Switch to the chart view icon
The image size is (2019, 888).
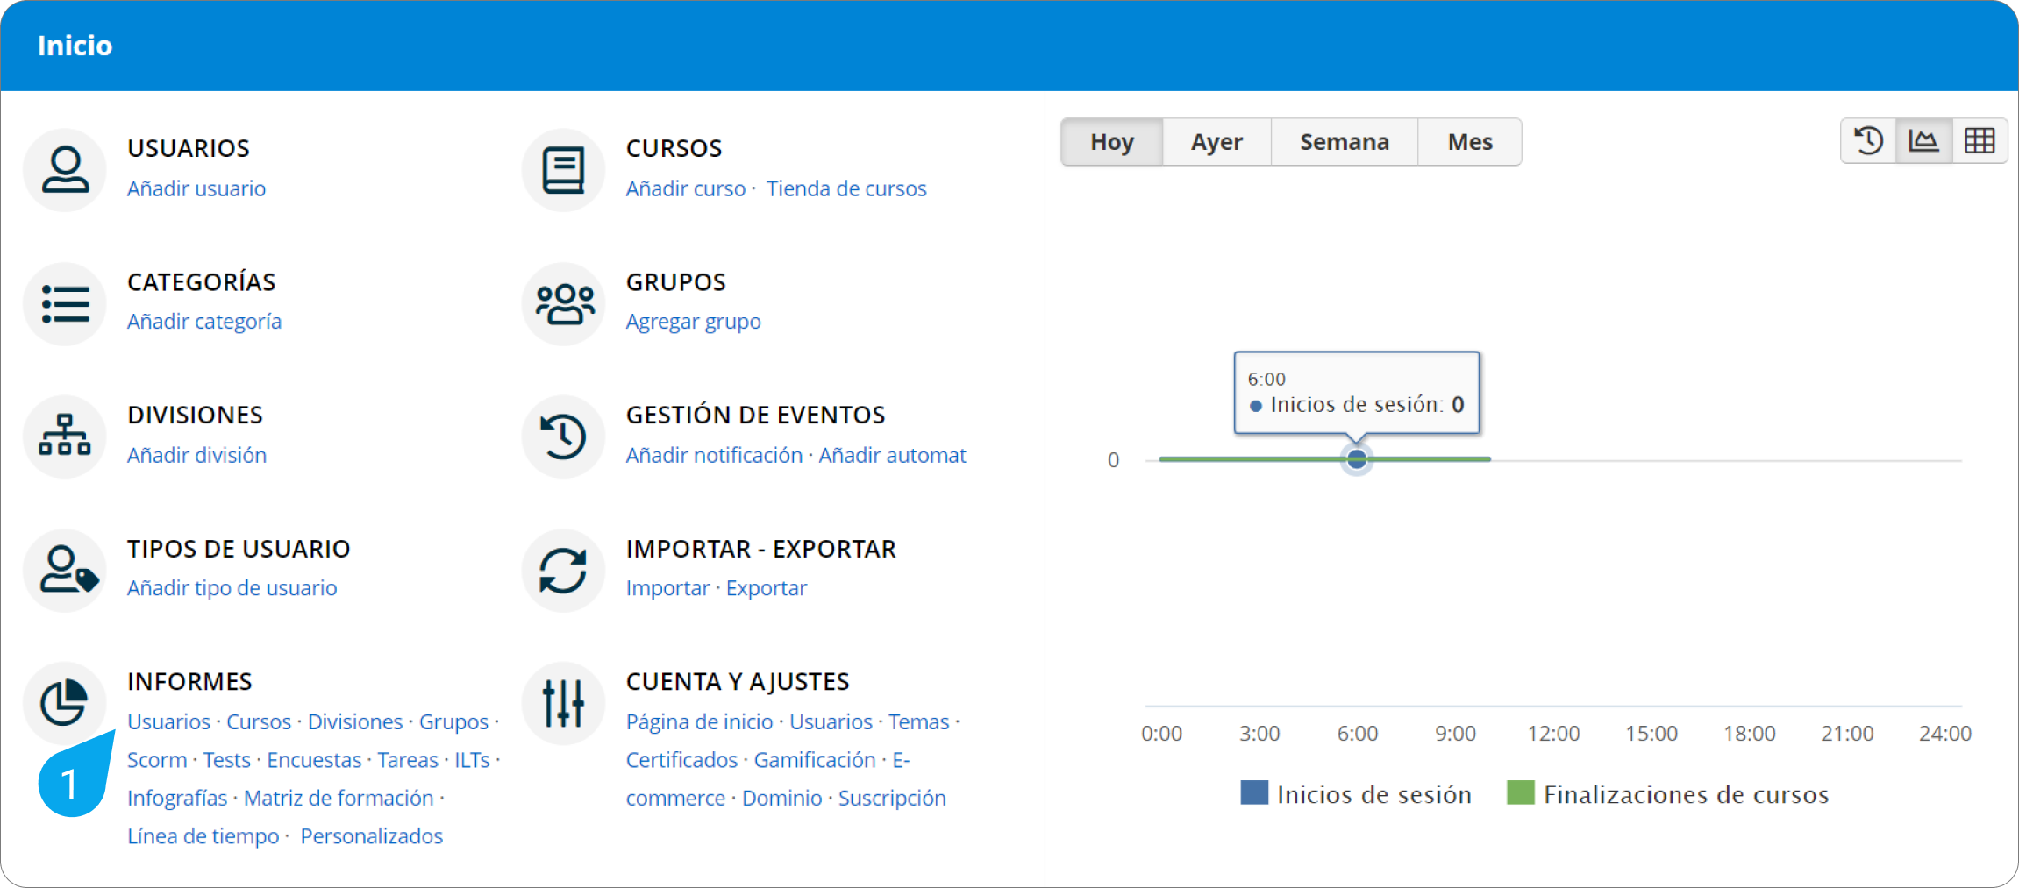click(1923, 141)
